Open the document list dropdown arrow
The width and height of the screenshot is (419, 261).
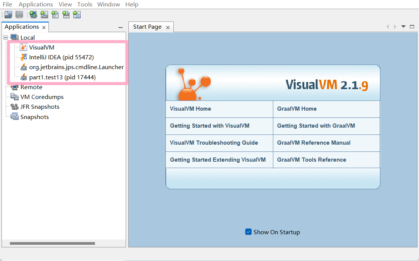[x=403, y=26]
